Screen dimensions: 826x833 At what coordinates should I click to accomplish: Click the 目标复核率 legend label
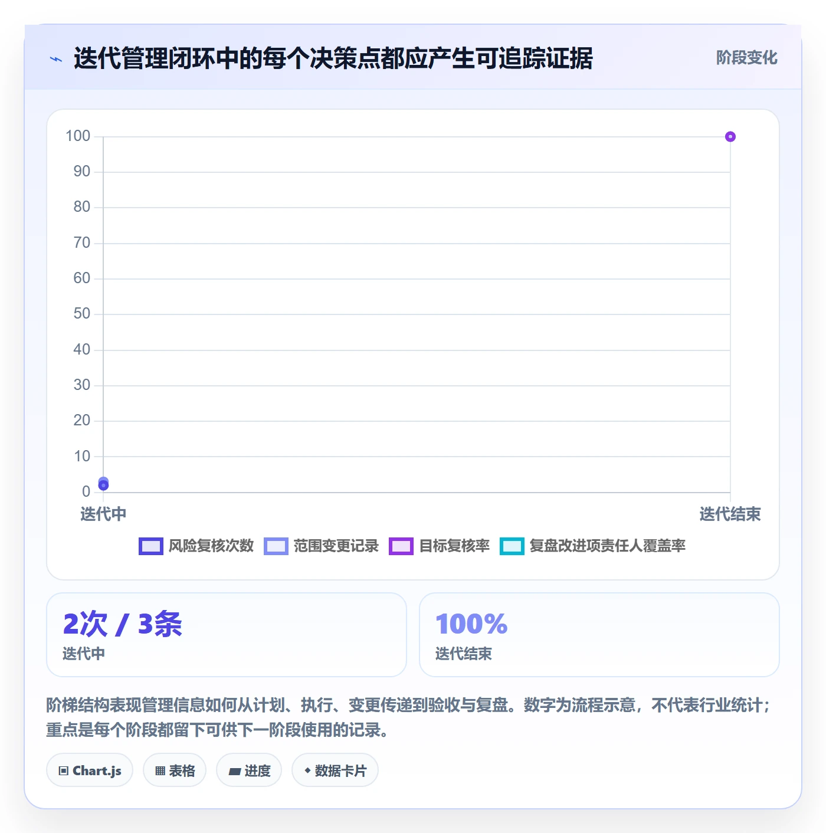tap(454, 546)
